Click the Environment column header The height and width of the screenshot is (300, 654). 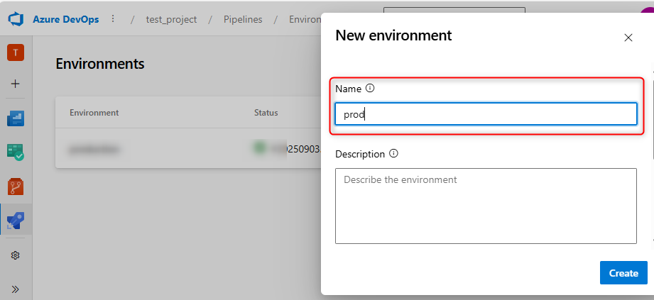(x=94, y=113)
